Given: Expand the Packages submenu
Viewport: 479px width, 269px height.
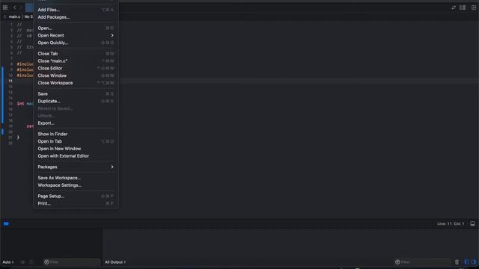Looking at the screenshot, I should 76,167.
